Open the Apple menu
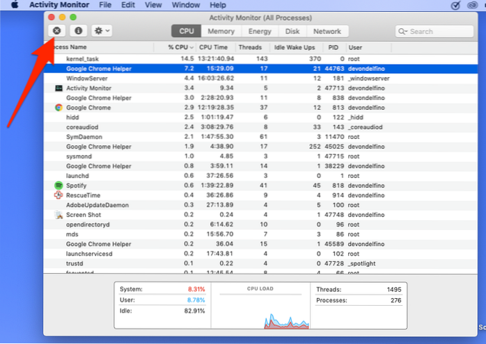Viewport: 486px width, 344px height. 13,5
